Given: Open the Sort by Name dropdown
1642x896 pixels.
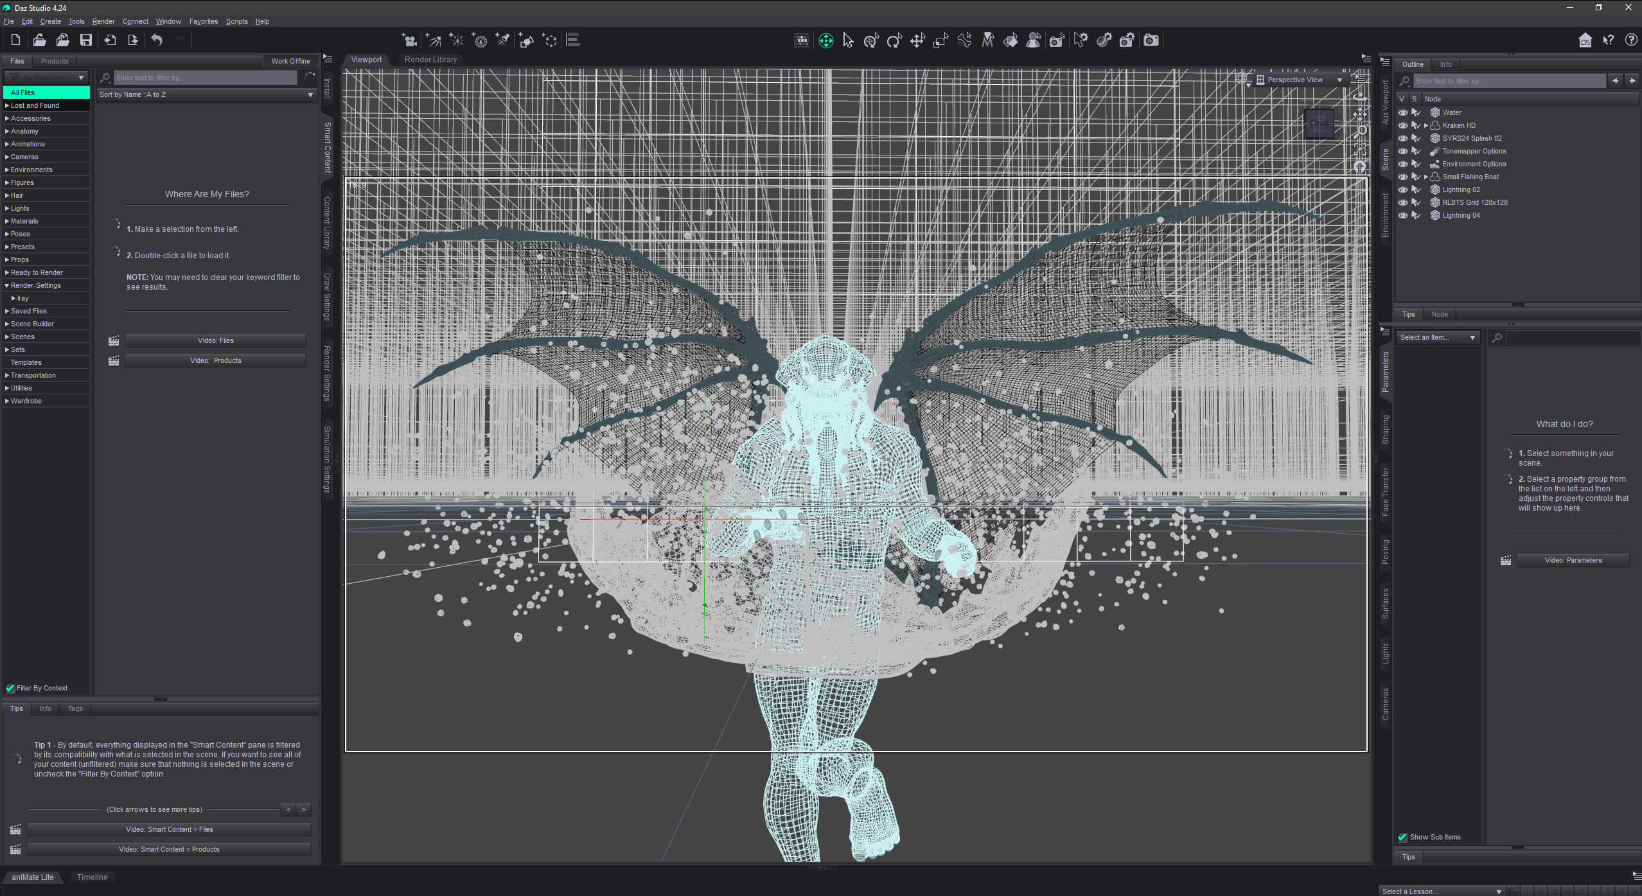Looking at the screenshot, I should pyautogui.click(x=206, y=94).
